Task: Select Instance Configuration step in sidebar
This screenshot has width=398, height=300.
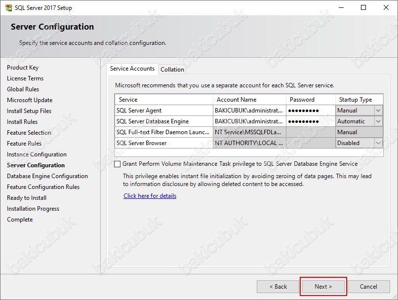Action: point(37,154)
